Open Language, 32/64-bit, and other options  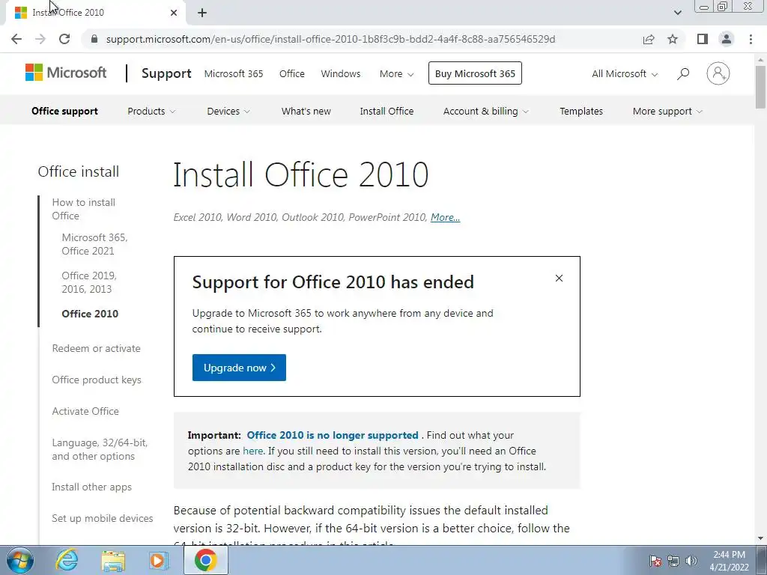(100, 449)
